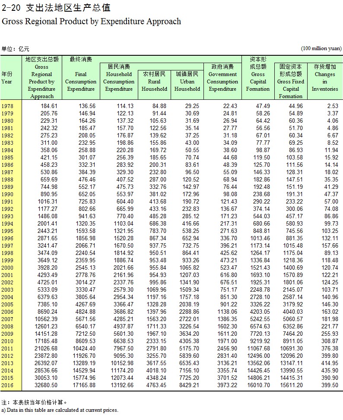Click the value '953.48' in 1999 row
Screen dimensions: 343x420
pos(158,261)
